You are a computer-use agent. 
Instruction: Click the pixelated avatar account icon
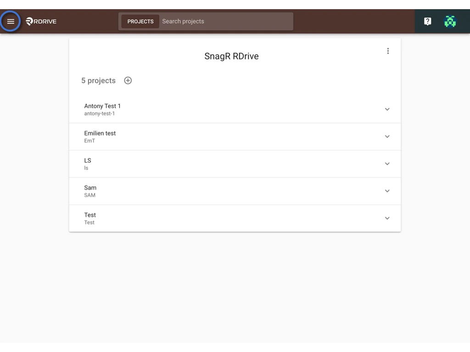click(450, 21)
